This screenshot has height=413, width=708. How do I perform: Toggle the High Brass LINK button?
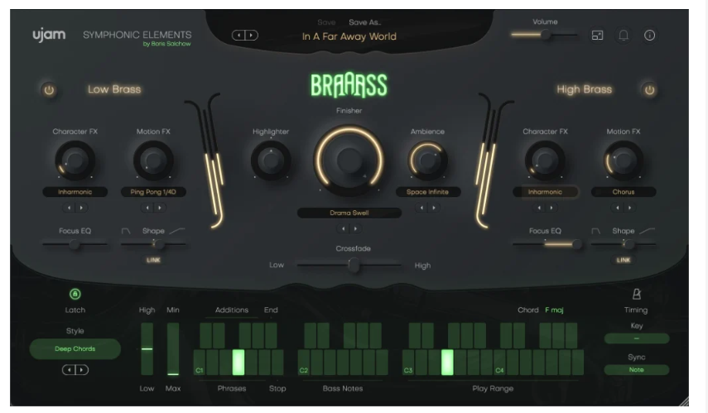pyautogui.click(x=623, y=260)
